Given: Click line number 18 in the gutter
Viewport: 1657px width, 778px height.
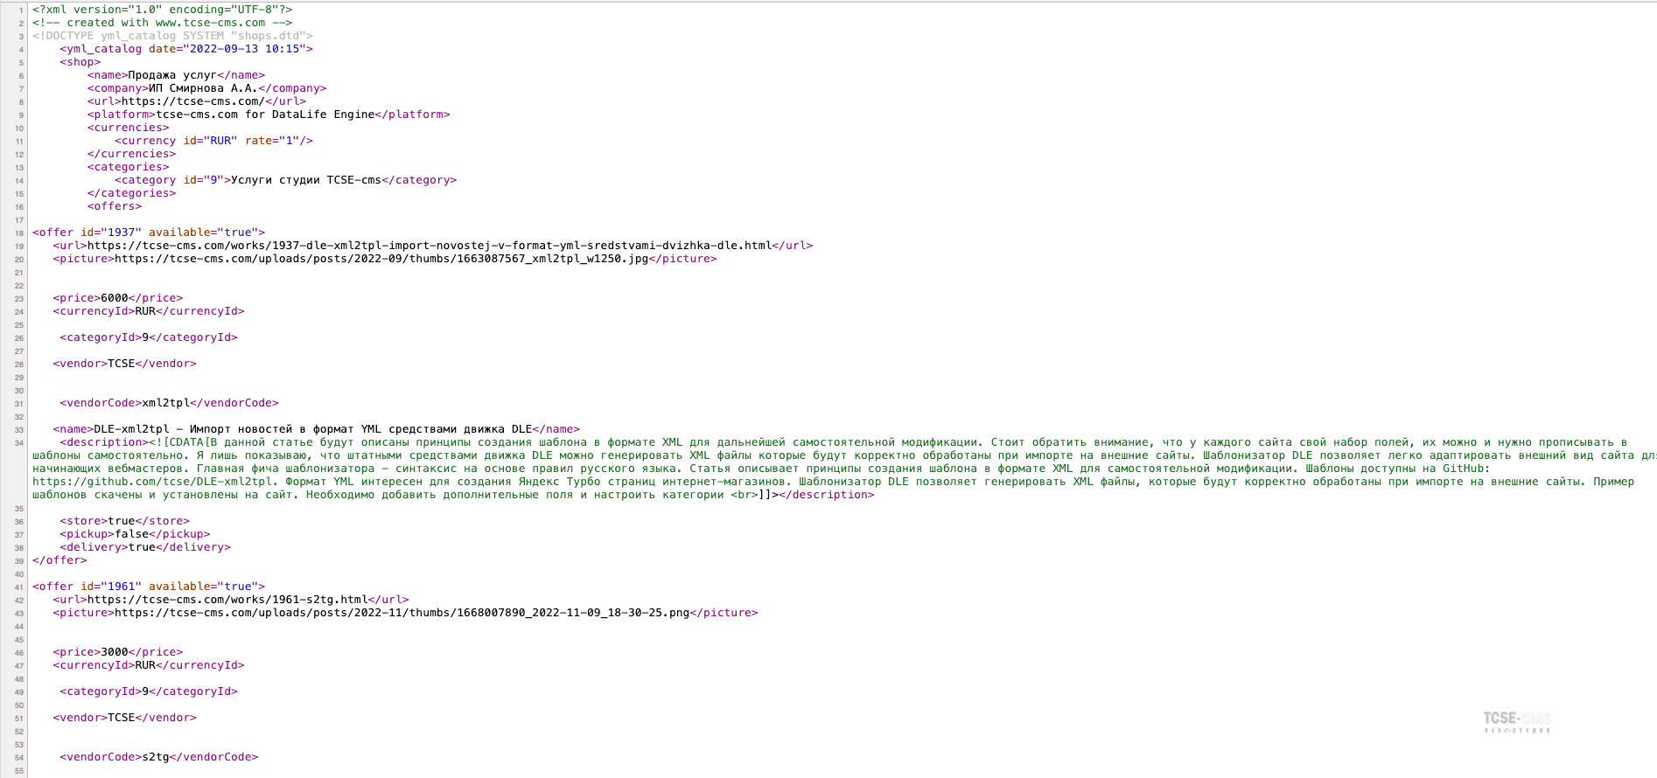Looking at the screenshot, I should (x=19, y=233).
